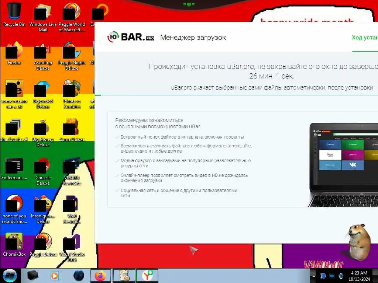This screenshot has width=378, height=283.
Task: Select the ChomikBox desktop icon
Action: pyautogui.click(x=14, y=245)
